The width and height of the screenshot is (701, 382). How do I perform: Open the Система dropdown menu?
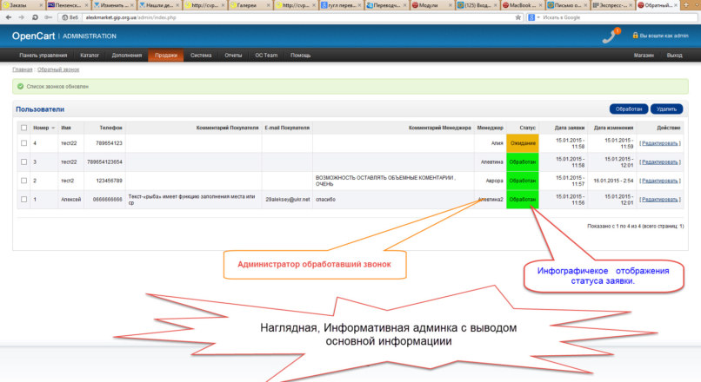pos(201,55)
